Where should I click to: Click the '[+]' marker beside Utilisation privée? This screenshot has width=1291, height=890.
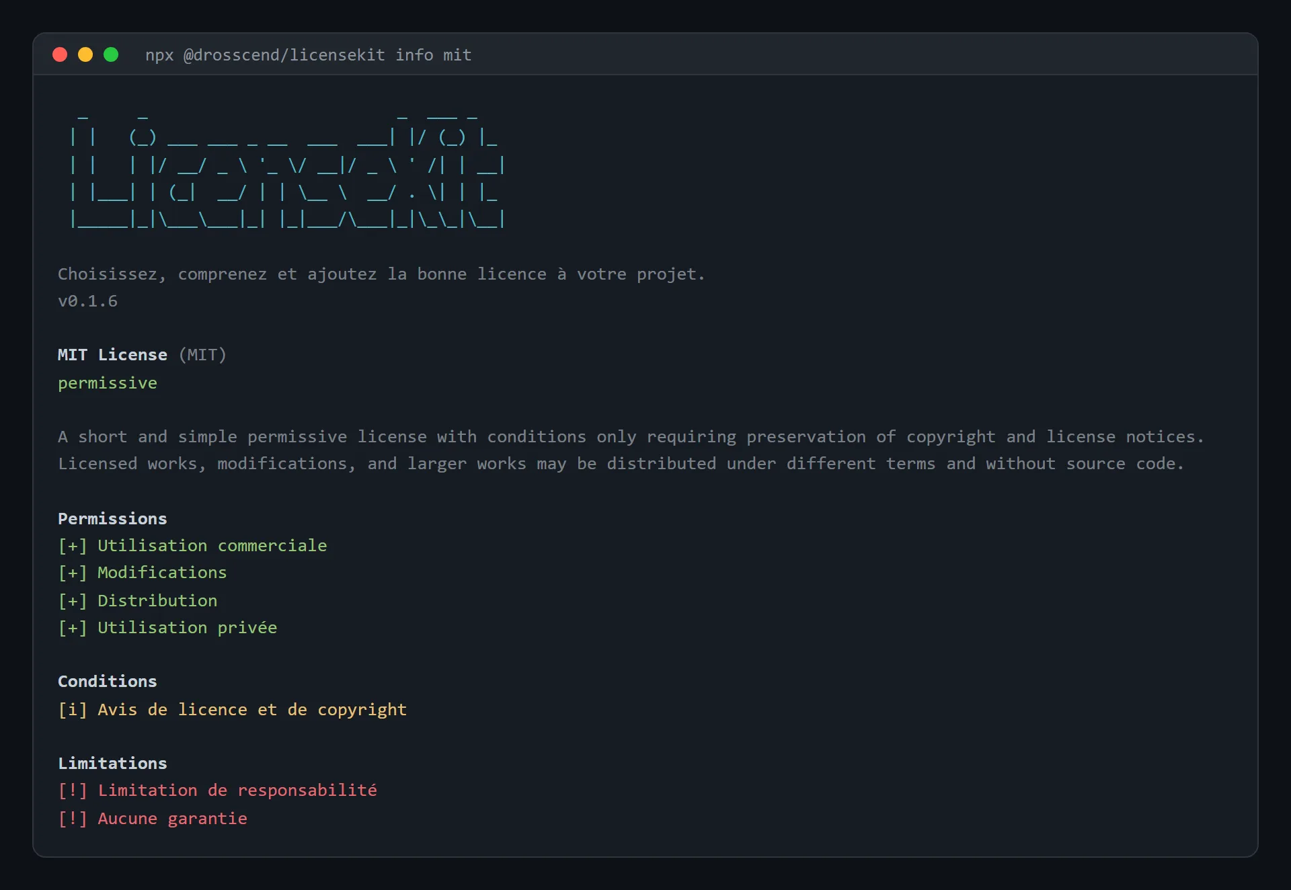(73, 628)
